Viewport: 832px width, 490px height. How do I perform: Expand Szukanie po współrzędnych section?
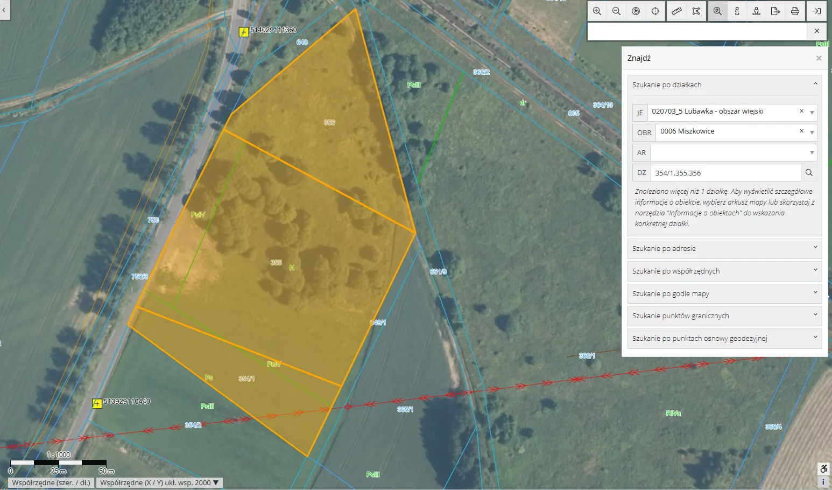(x=724, y=271)
